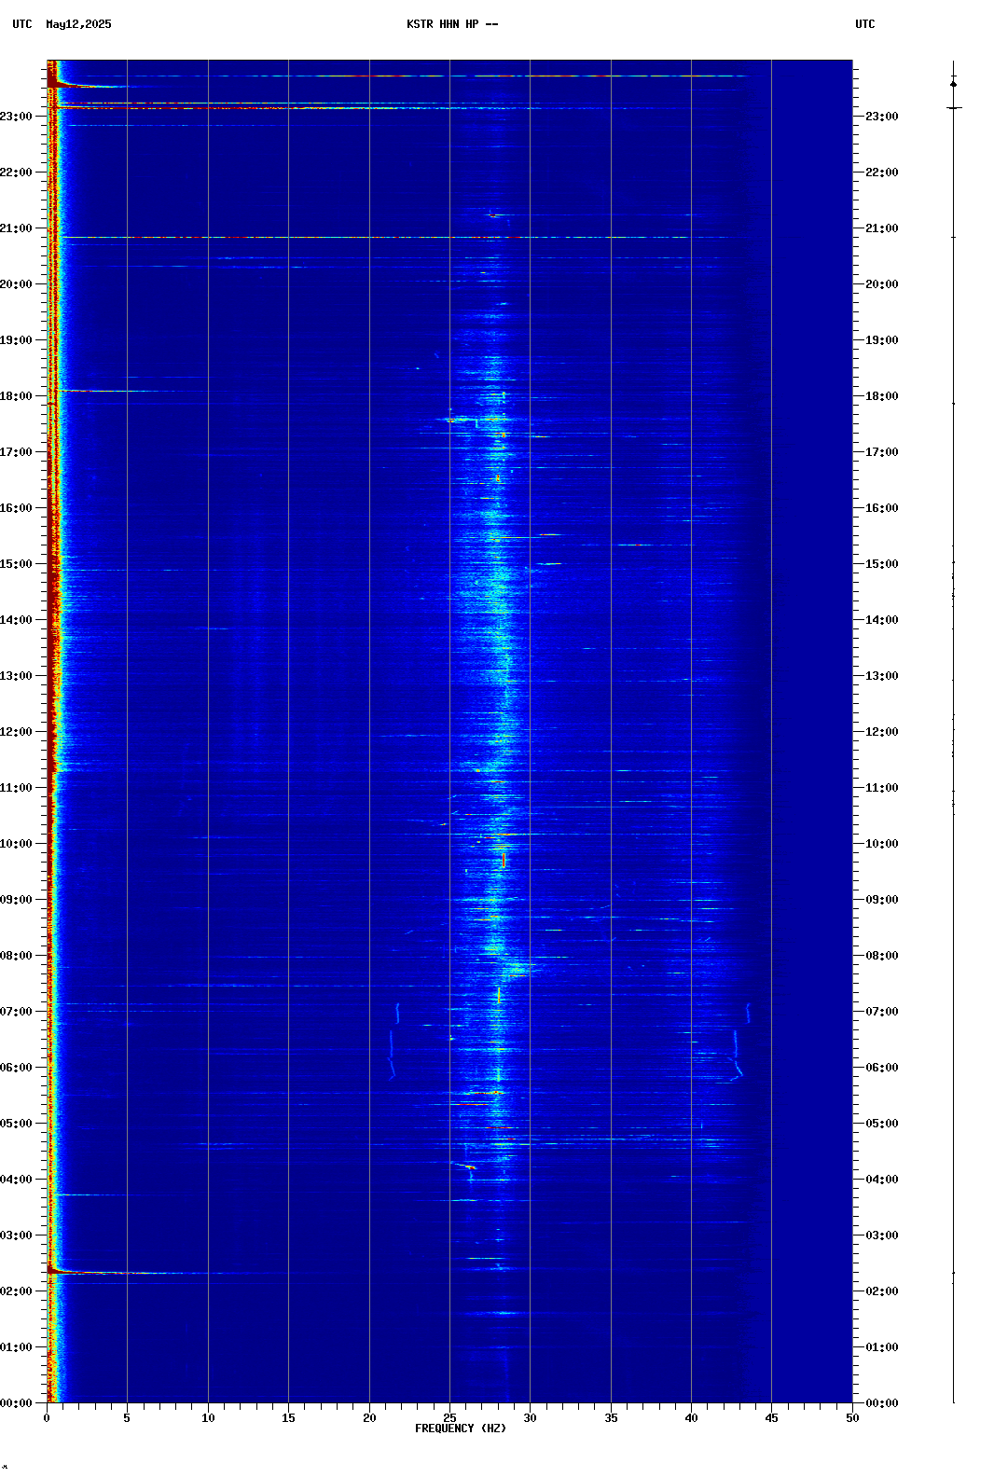Click the UTC label at top right
This screenshot has width=994, height=1477.
tap(865, 24)
